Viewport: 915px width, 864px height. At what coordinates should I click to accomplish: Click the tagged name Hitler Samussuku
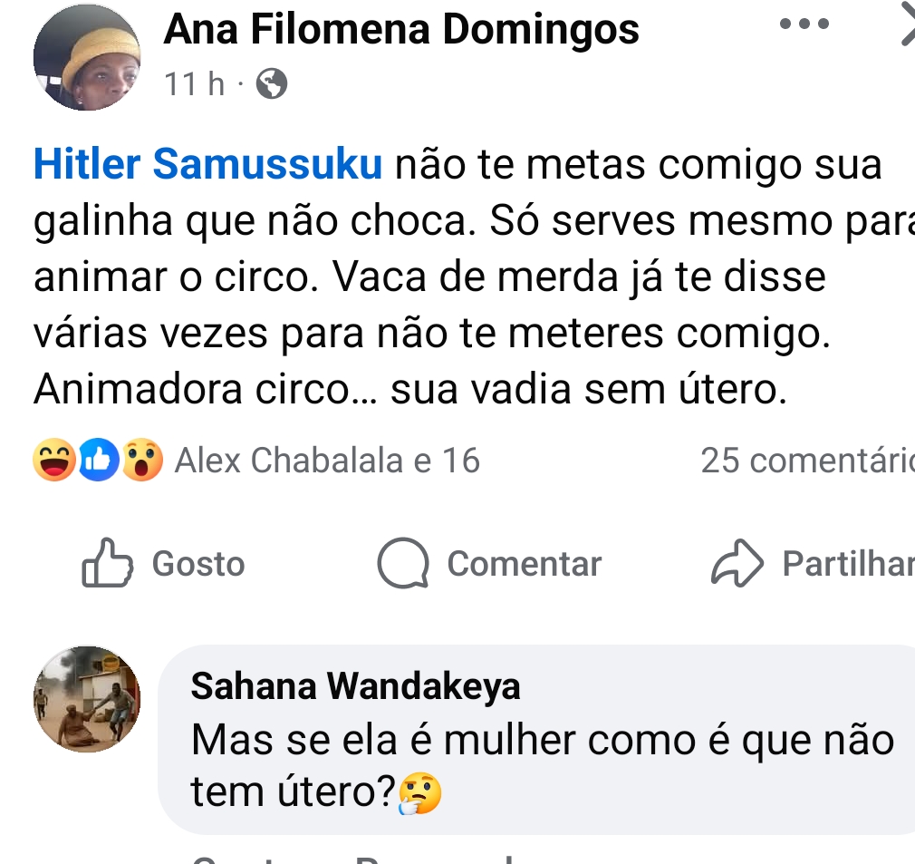click(x=208, y=166)
